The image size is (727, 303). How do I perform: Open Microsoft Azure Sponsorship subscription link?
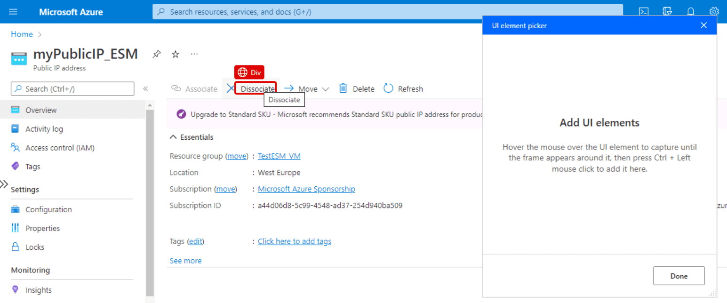(x=306, y=189)
